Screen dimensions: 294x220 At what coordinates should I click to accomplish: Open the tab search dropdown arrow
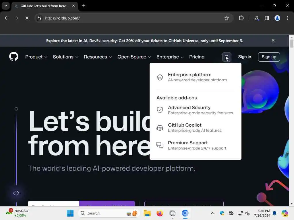(6, 6)
